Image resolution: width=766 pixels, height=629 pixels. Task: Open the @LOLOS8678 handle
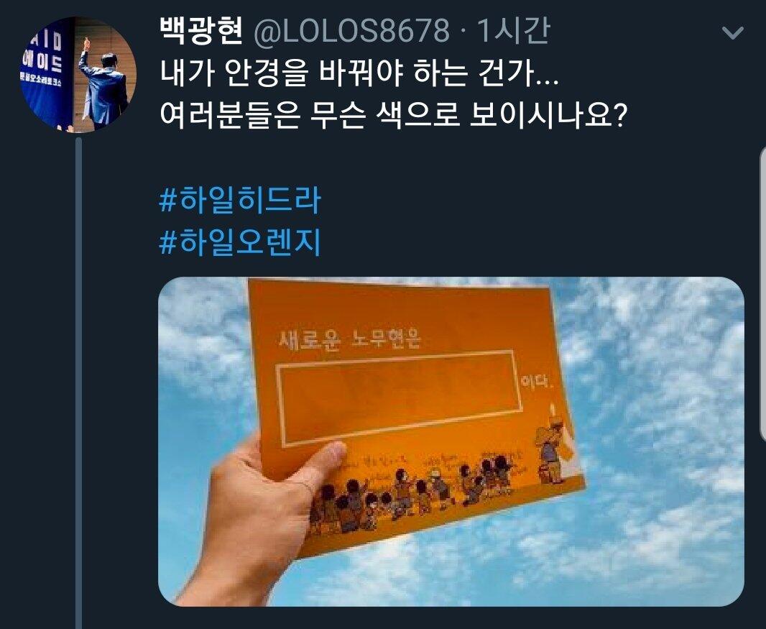click(351, 31)
